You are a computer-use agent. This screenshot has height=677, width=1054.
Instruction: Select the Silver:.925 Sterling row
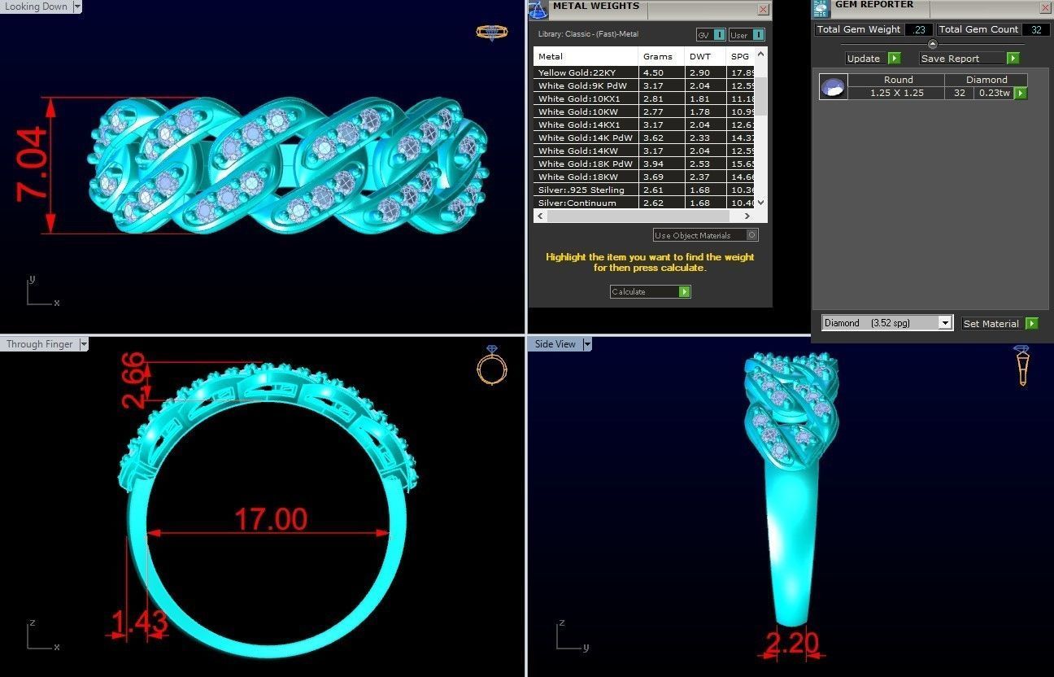tap(645, 190)
